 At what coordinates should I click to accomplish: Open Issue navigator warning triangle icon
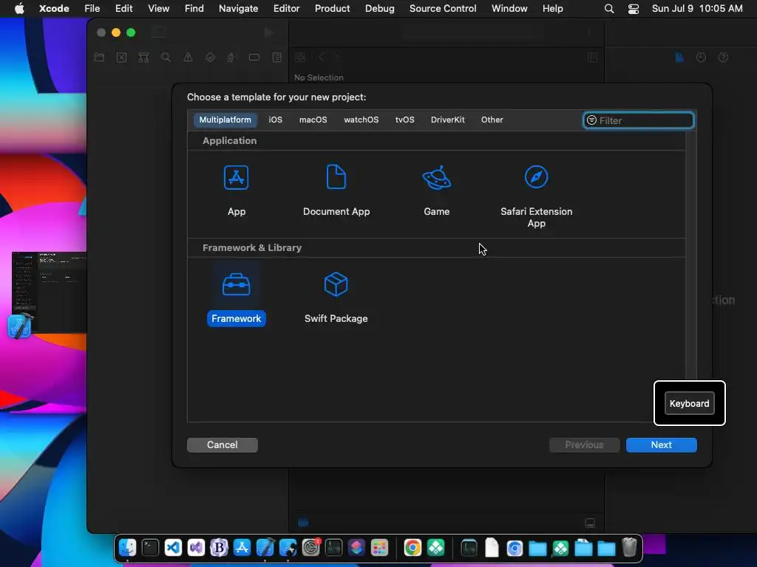[188, 58]
